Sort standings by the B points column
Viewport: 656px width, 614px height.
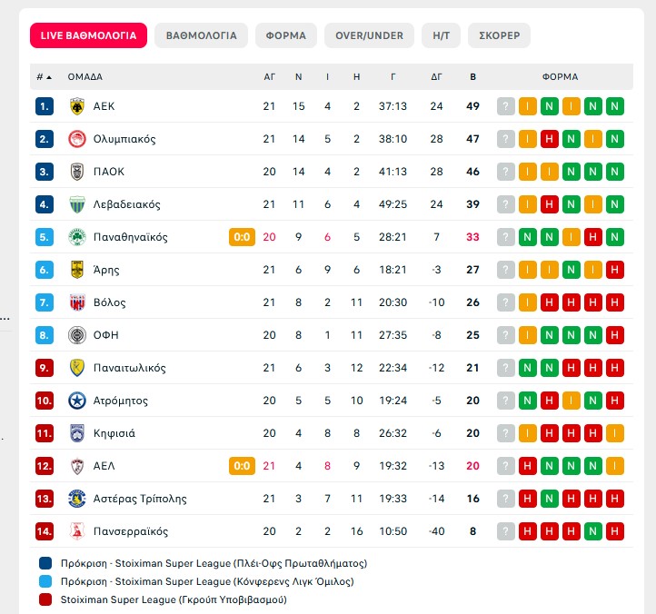(472, 77)
